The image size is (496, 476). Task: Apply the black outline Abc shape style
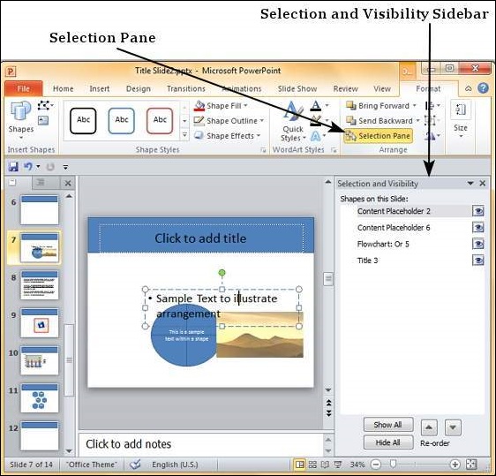click(83, 121)
